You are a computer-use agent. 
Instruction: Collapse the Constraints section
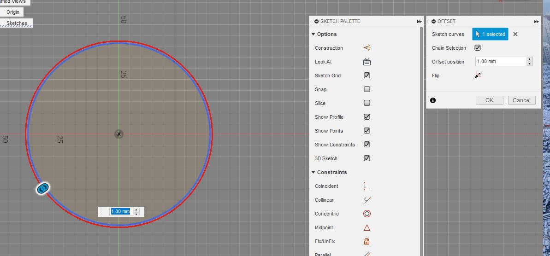coord(313,172)
